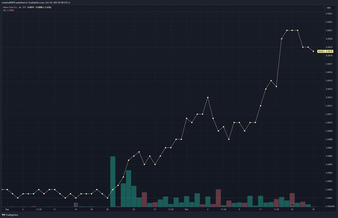Click the 0.0013 price axis label

329,97
